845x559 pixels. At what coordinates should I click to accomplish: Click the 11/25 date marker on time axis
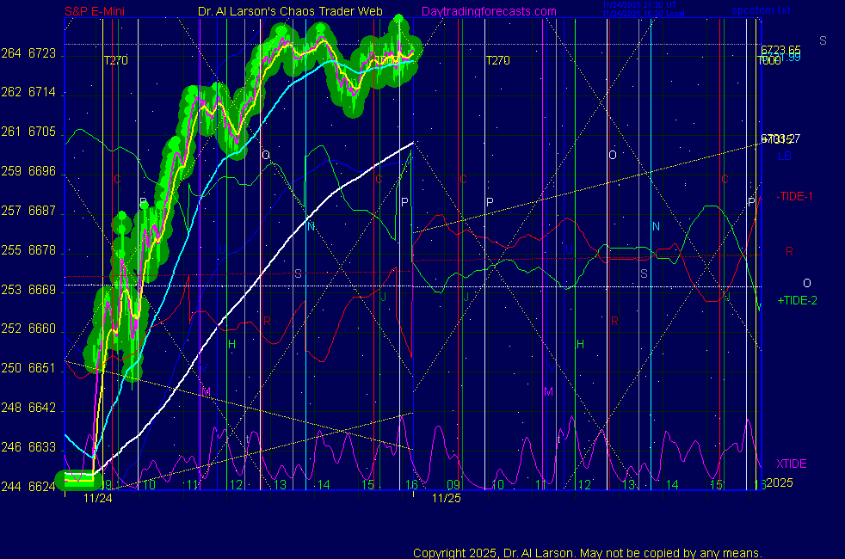[x=446, y=498]
